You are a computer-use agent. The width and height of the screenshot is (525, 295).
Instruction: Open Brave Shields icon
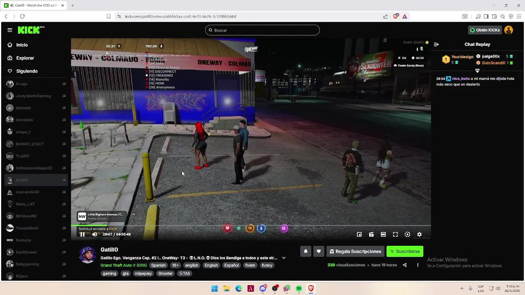click(x=395, y=16)
